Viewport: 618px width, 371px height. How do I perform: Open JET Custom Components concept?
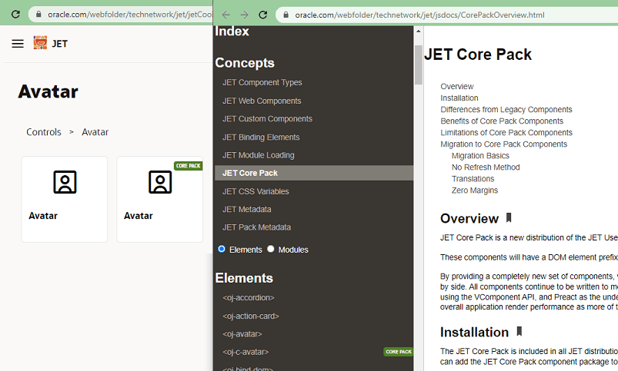[x=267, y=119]
